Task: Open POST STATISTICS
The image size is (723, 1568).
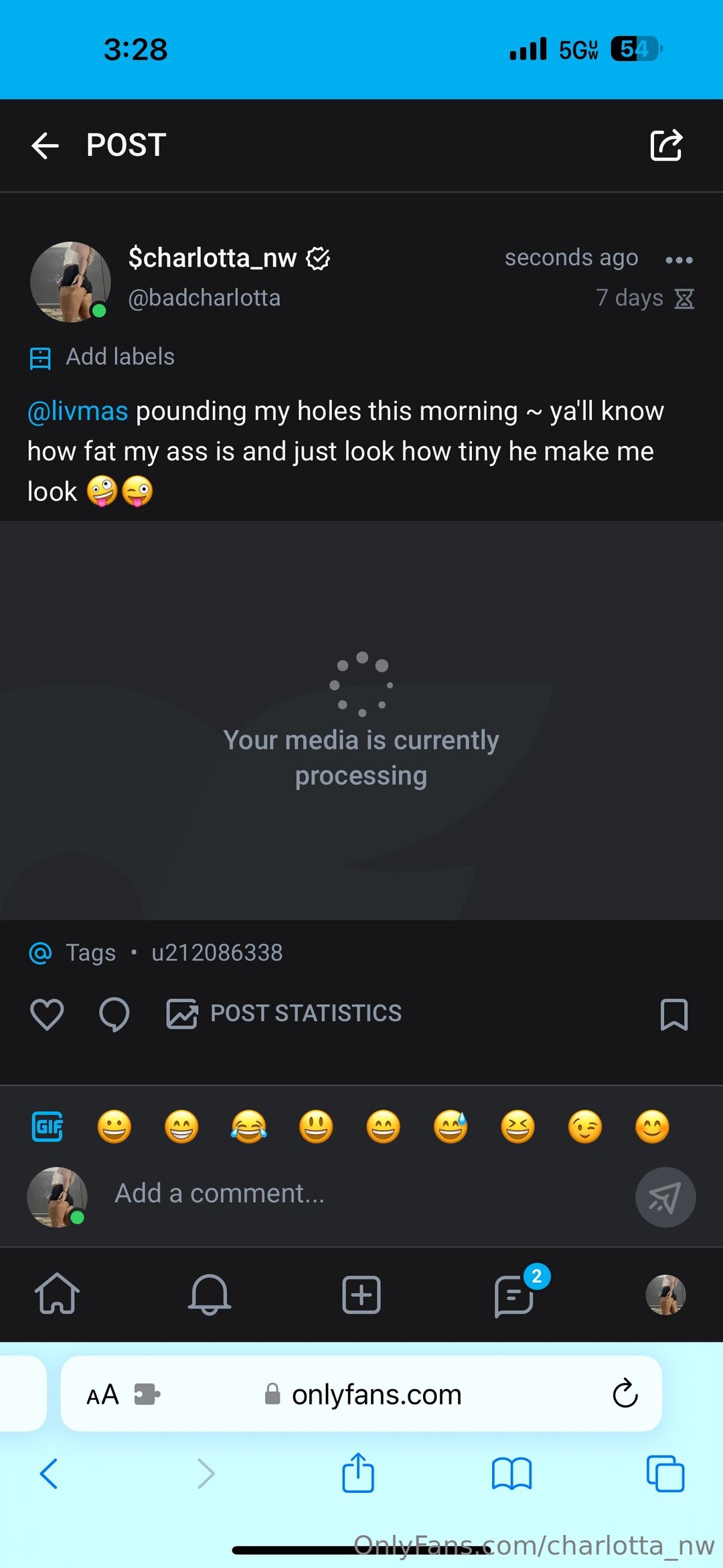Action: 285,1013
